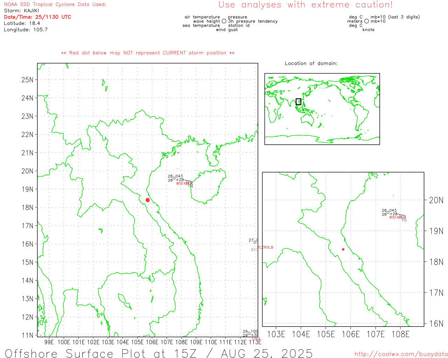Screen dimensions: 448x358
Task: Click the 11N label on main map axis
Action: tap(27, 336)
